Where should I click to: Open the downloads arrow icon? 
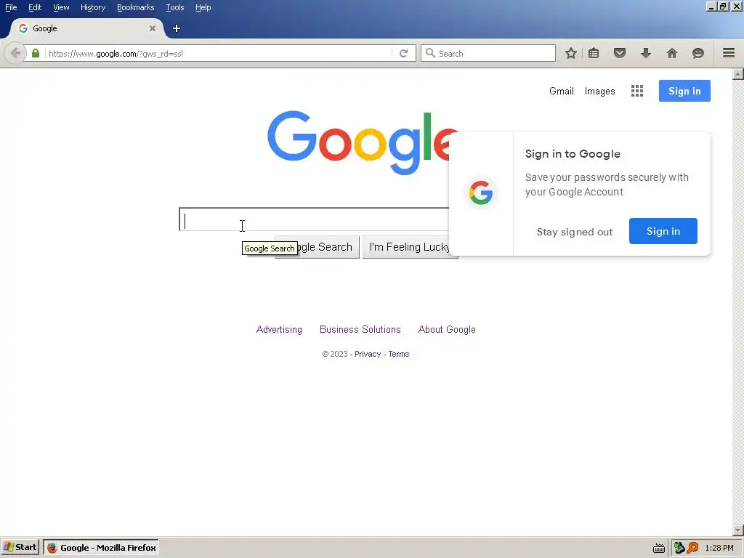pyautogui.click(x=646, y=53)
